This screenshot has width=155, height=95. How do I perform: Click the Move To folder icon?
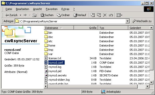pyautogui.click(x=93, y=15)
